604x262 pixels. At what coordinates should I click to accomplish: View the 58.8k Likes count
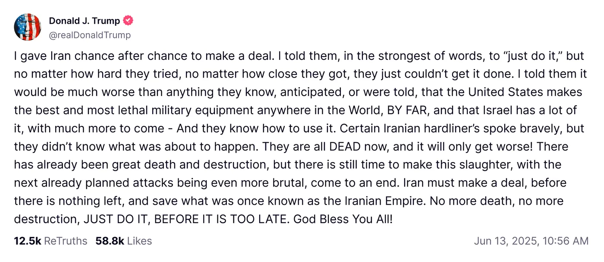tap(110, 241)
